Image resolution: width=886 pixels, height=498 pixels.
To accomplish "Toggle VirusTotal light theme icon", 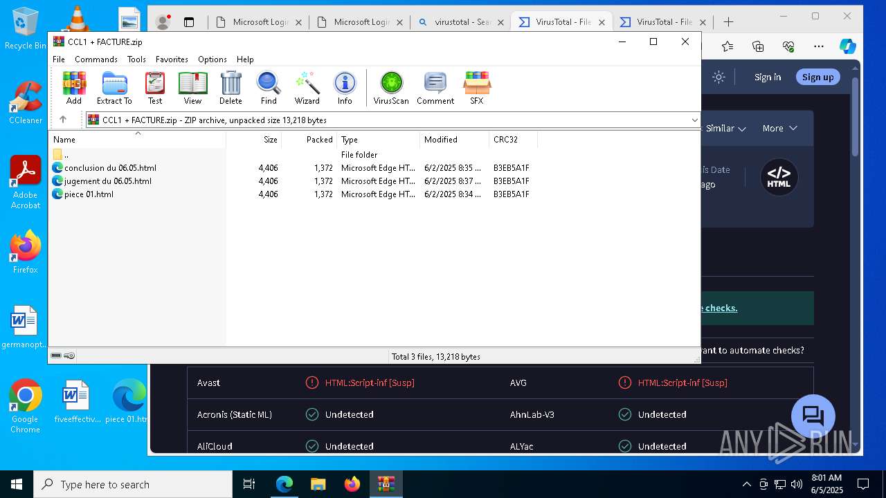I will [718, 77].
